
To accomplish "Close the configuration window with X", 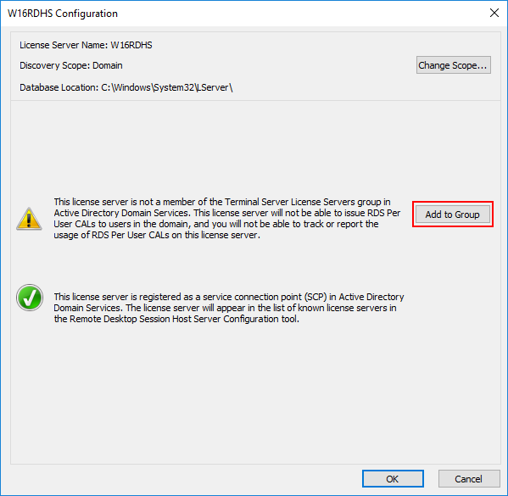I will pyautogui.click(x=494, y=13).
